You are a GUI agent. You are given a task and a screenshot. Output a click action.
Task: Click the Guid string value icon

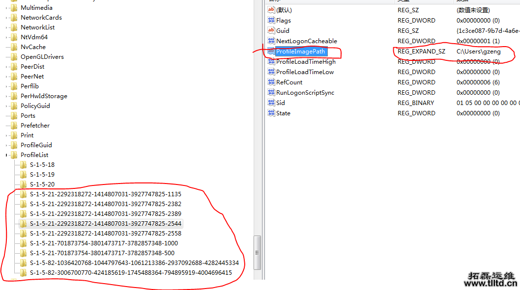tap(271, 31)
